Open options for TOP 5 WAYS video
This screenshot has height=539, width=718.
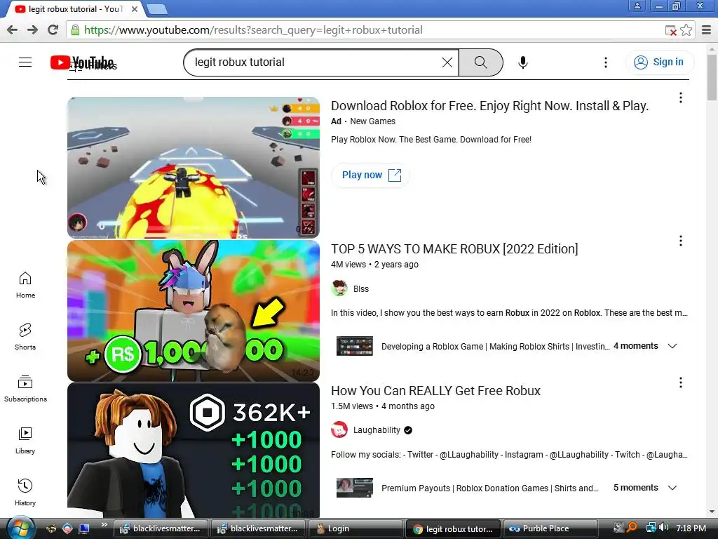point(680,241)
